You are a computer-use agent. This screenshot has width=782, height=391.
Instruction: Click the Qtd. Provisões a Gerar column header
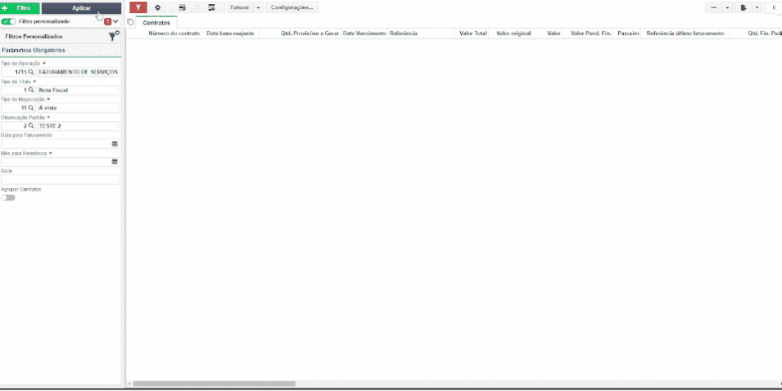click(310, 34)
